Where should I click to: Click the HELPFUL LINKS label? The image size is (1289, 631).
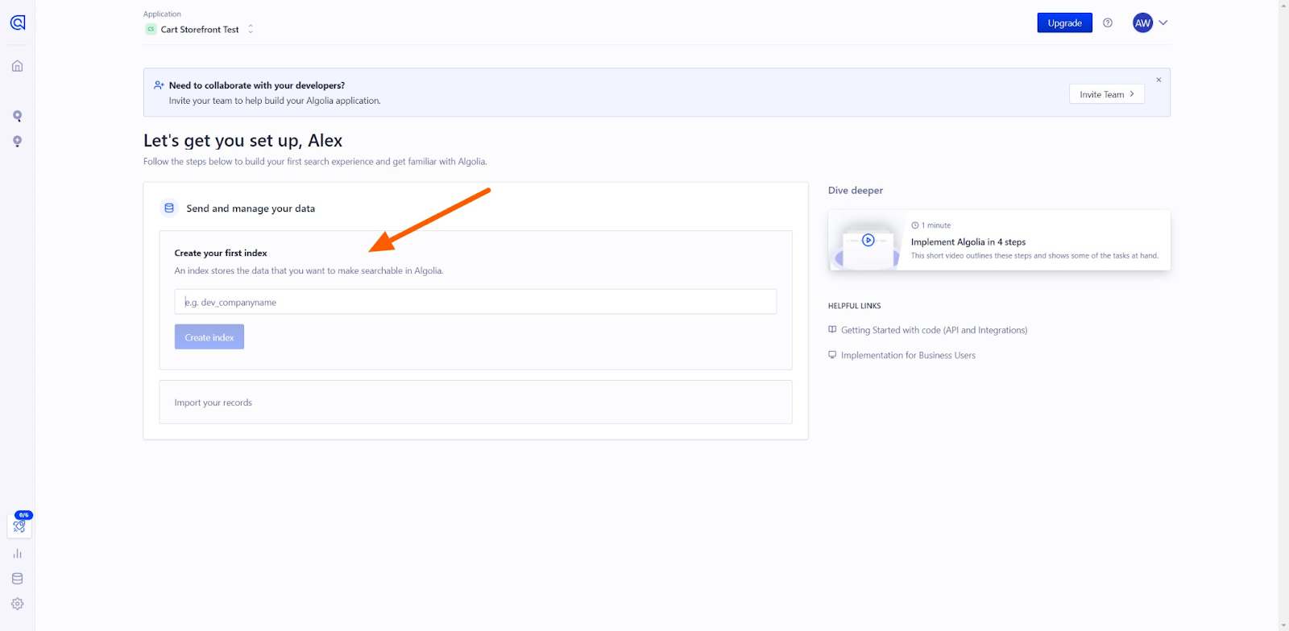(x=855, y=306)
